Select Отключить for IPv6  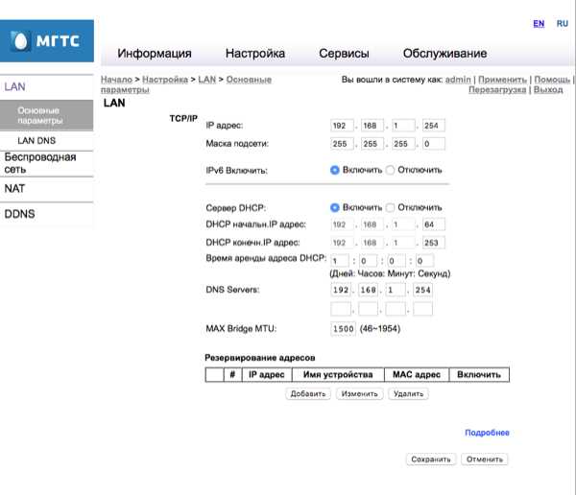pos(390,170)
